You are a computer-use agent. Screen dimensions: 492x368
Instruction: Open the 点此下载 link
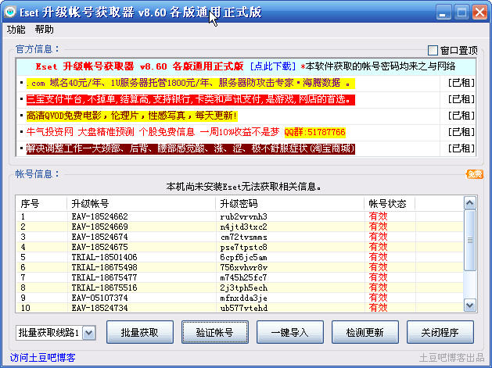[x=274, y=66]
